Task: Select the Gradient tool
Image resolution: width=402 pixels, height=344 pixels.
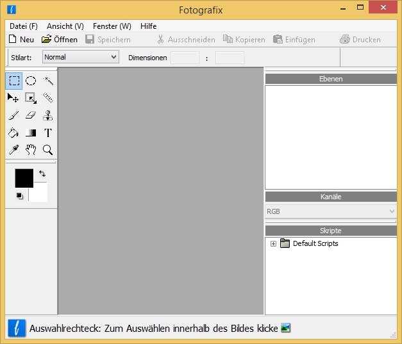Action: click(x=30, y=133)
